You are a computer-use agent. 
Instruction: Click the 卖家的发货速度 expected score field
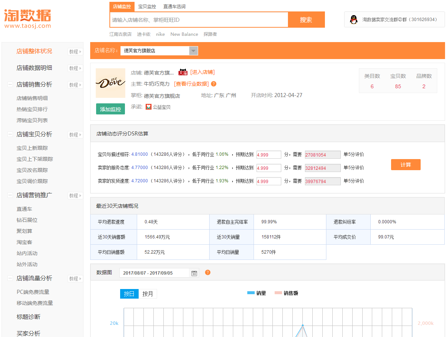point(269,181)
